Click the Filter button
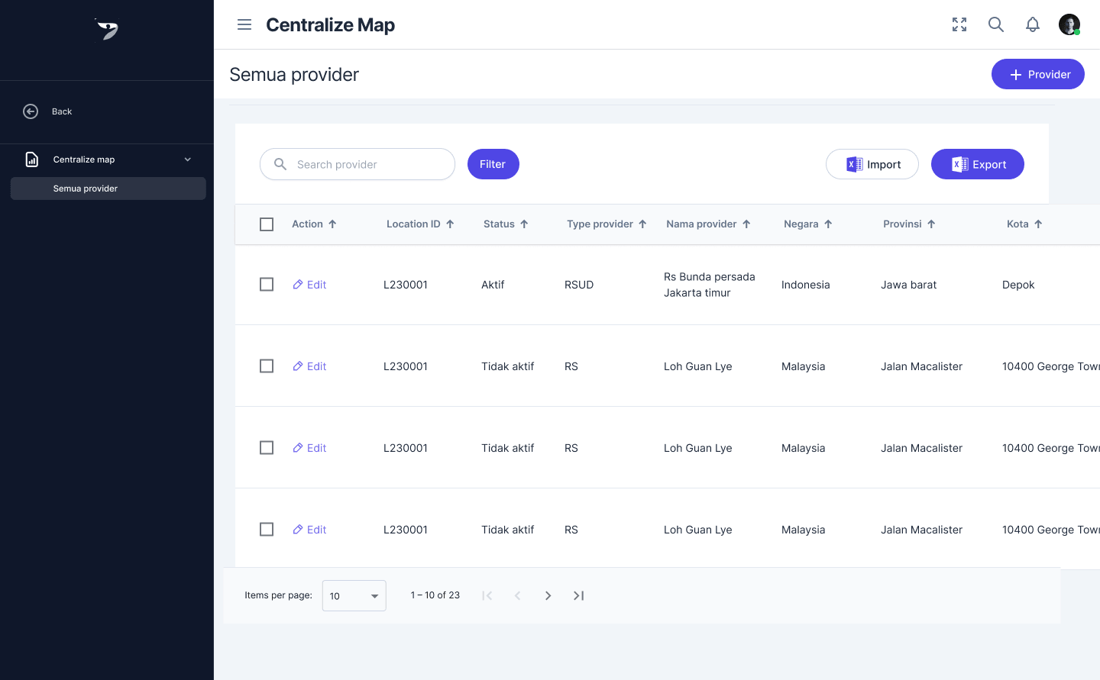The width and height of the screenshot is (1100, 680). [x=493, y=164]
